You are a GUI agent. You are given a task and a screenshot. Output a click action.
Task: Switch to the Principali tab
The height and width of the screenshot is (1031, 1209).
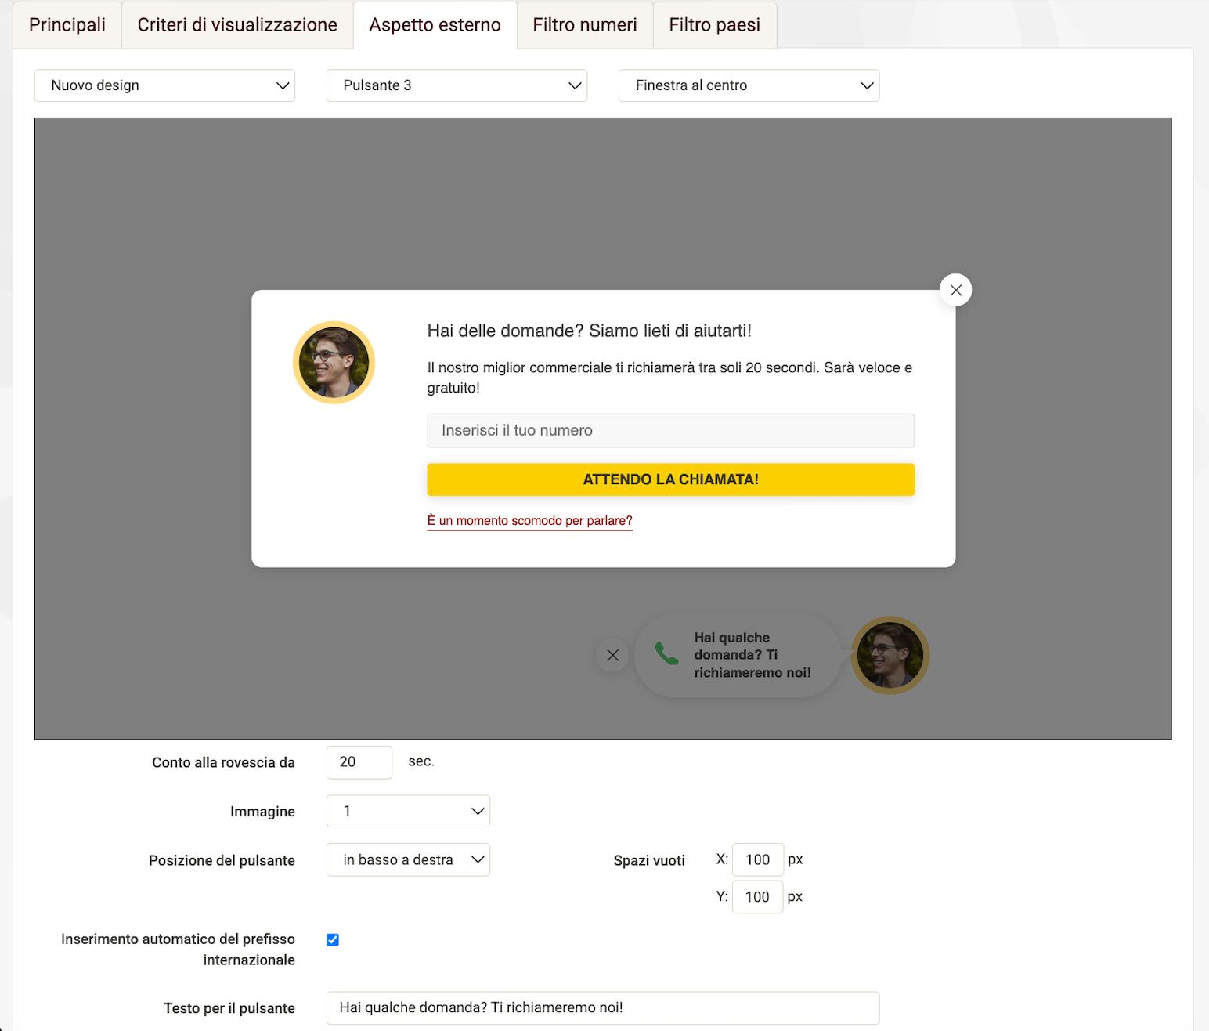point(67,25)
